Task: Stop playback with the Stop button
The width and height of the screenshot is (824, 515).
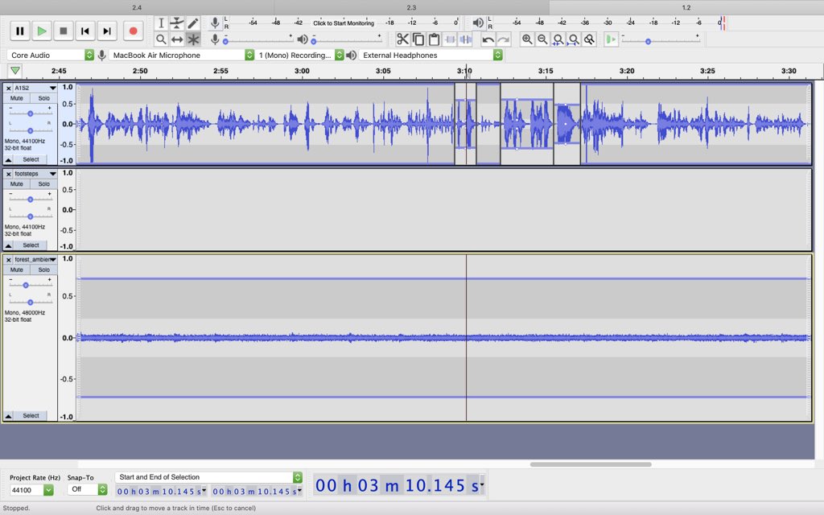Action: [x=63, y=31]
